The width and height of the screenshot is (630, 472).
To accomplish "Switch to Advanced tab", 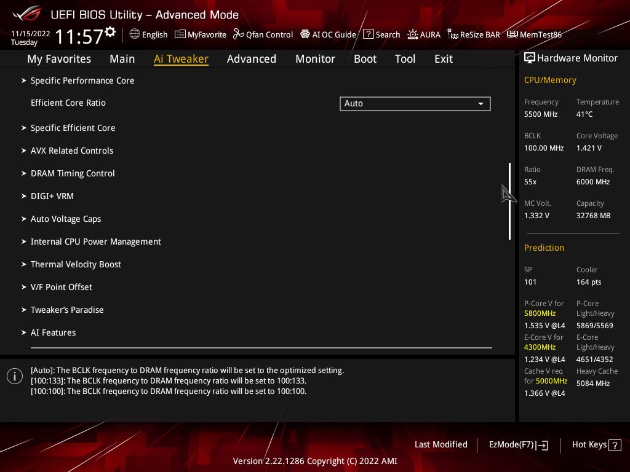I will (x=252, y=59).
